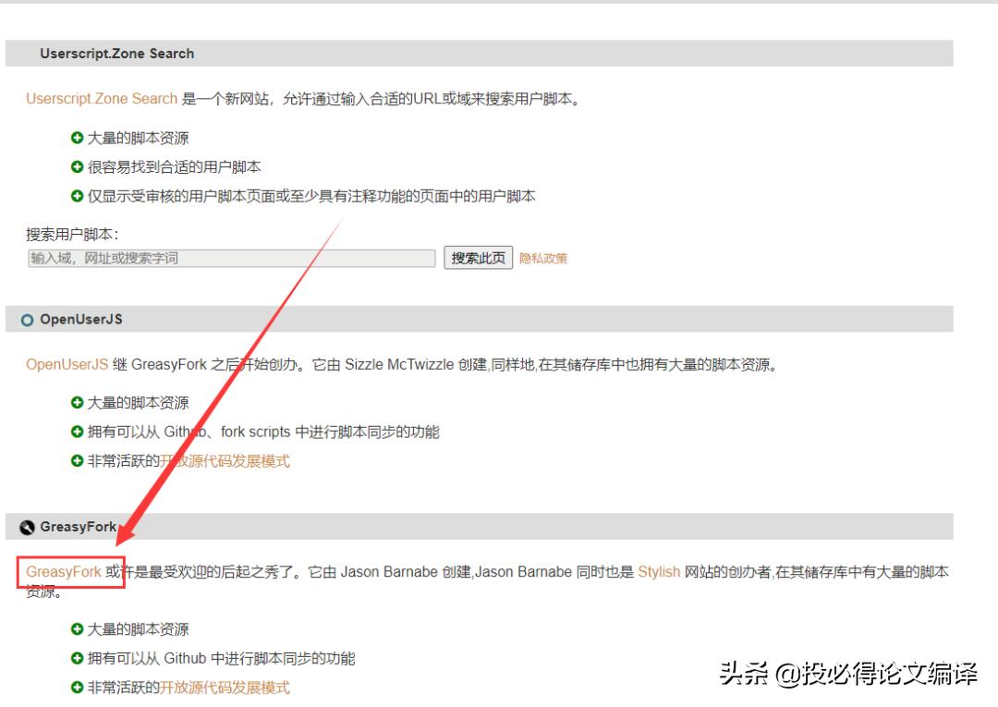
Task: Click the label 搜索用户脚本:
Action: [x=72, y=234]
